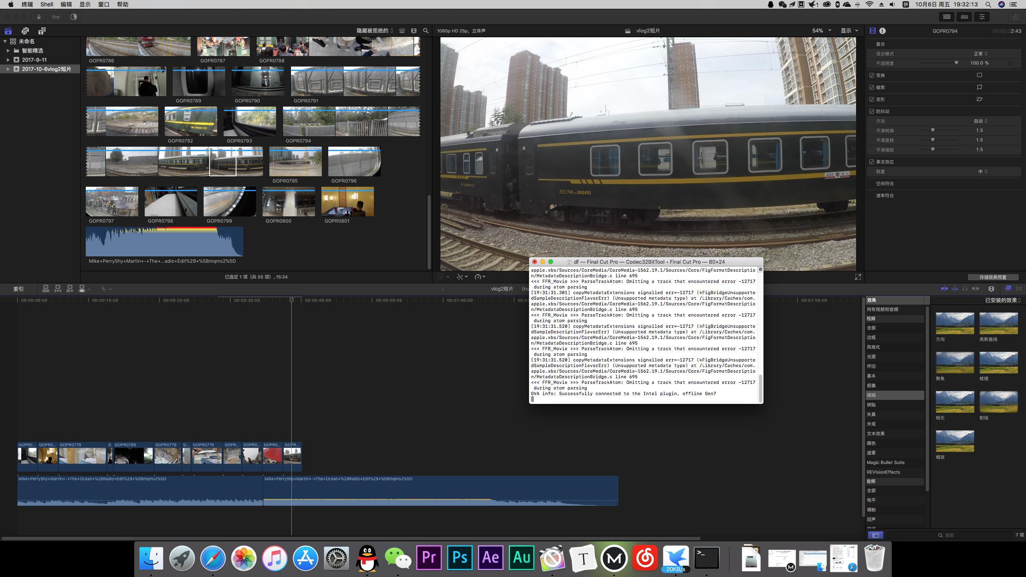Disable the 裁剪 crop checkbox

pos(872,87)
